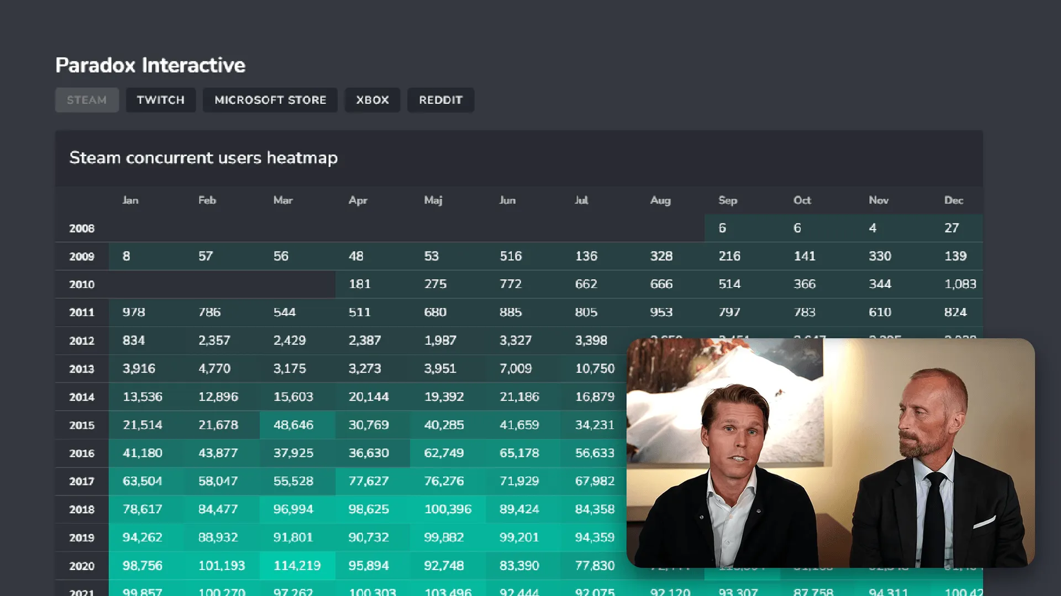1061x596 pixels.
Task: Switch to the XBOX tab
Action: coord(372,100)
